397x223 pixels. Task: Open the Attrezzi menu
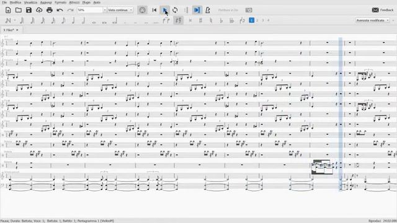pyautogui.click(x=74, y=2)
